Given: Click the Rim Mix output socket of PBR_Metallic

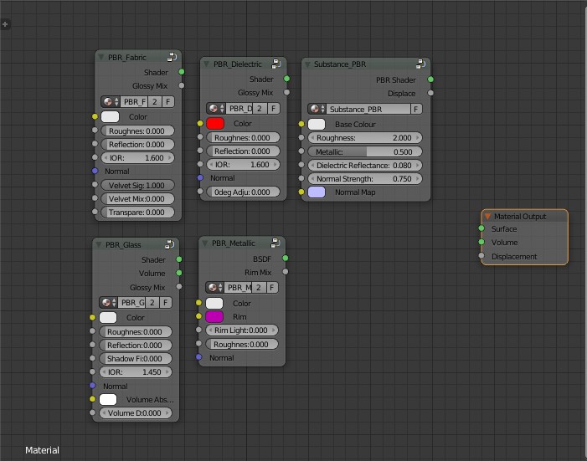Looking at the screenshot, I should click(286, 272).
